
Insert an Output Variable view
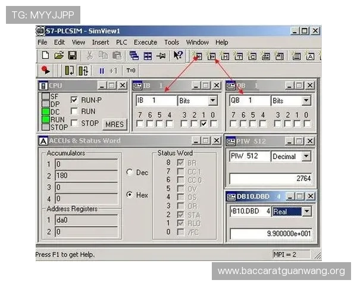tap(211, 56)
